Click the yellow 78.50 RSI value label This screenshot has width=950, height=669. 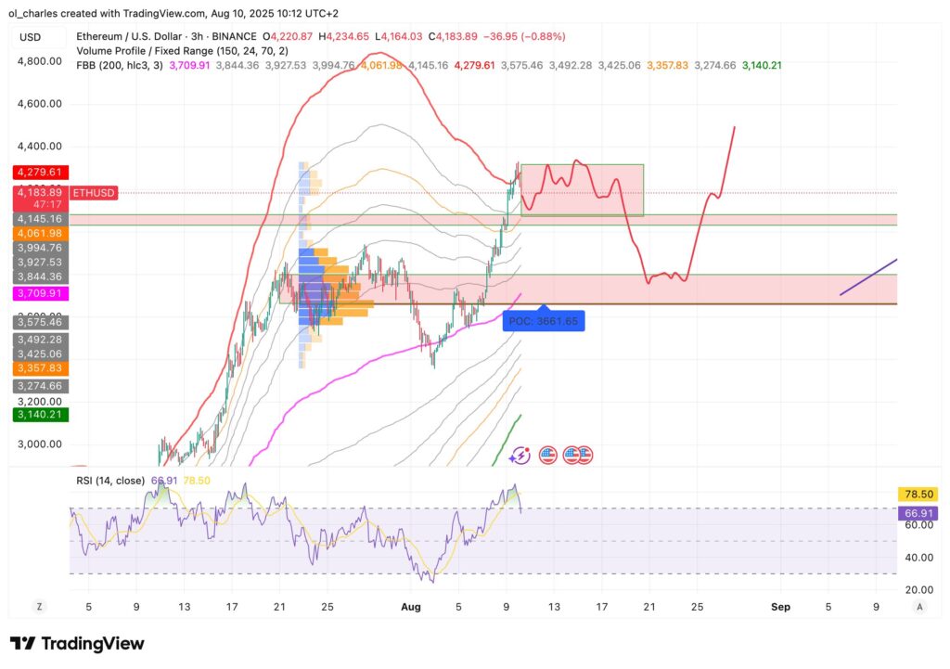pos(915,494)
